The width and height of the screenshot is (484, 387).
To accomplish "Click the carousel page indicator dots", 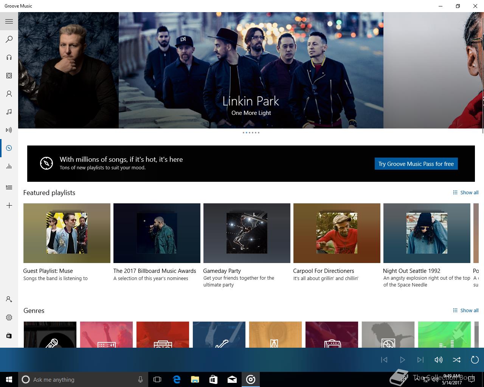I will [251, 133].
